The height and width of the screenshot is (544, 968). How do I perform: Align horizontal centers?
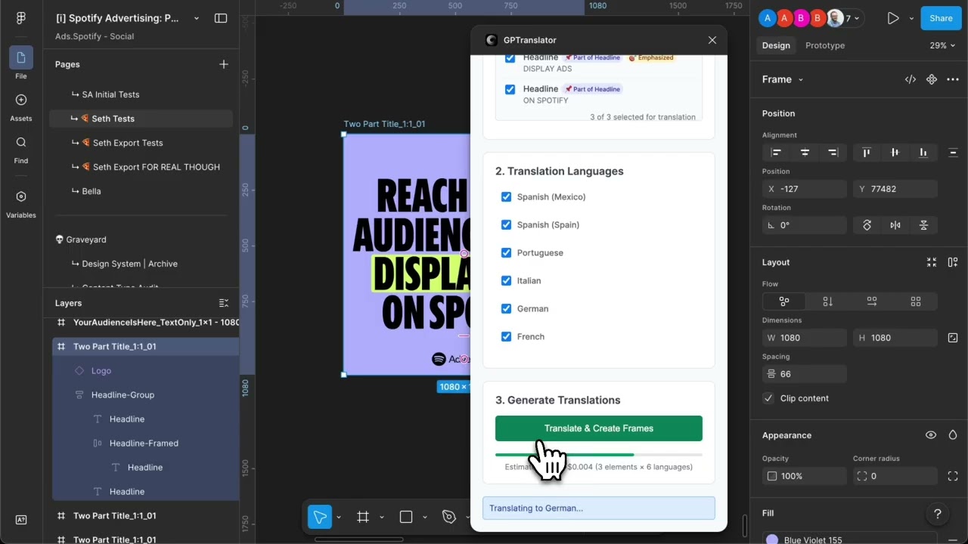(805, 153)
